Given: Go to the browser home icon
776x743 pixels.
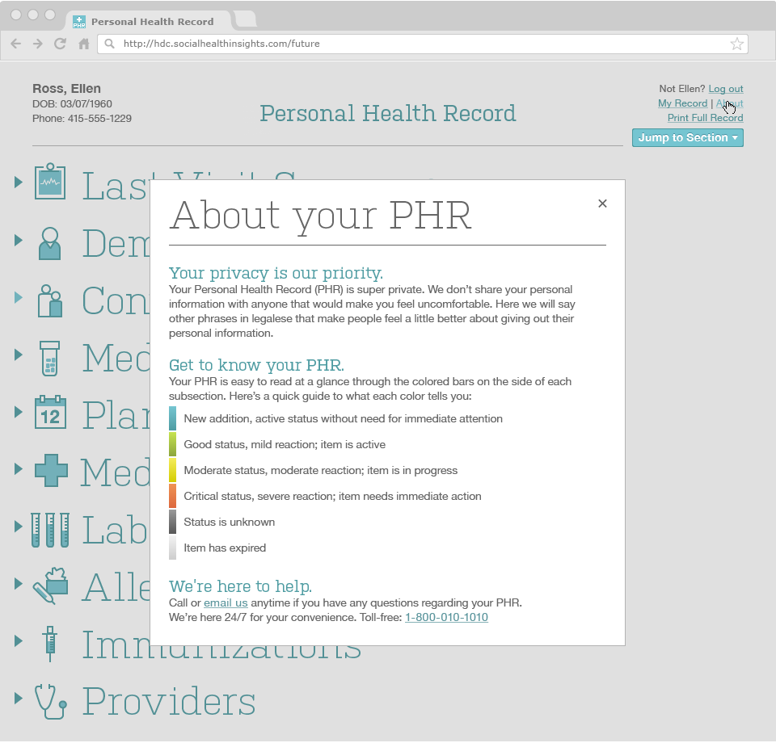Looking at the screenshot, I should pyautogui.click(x=83, y=44).
